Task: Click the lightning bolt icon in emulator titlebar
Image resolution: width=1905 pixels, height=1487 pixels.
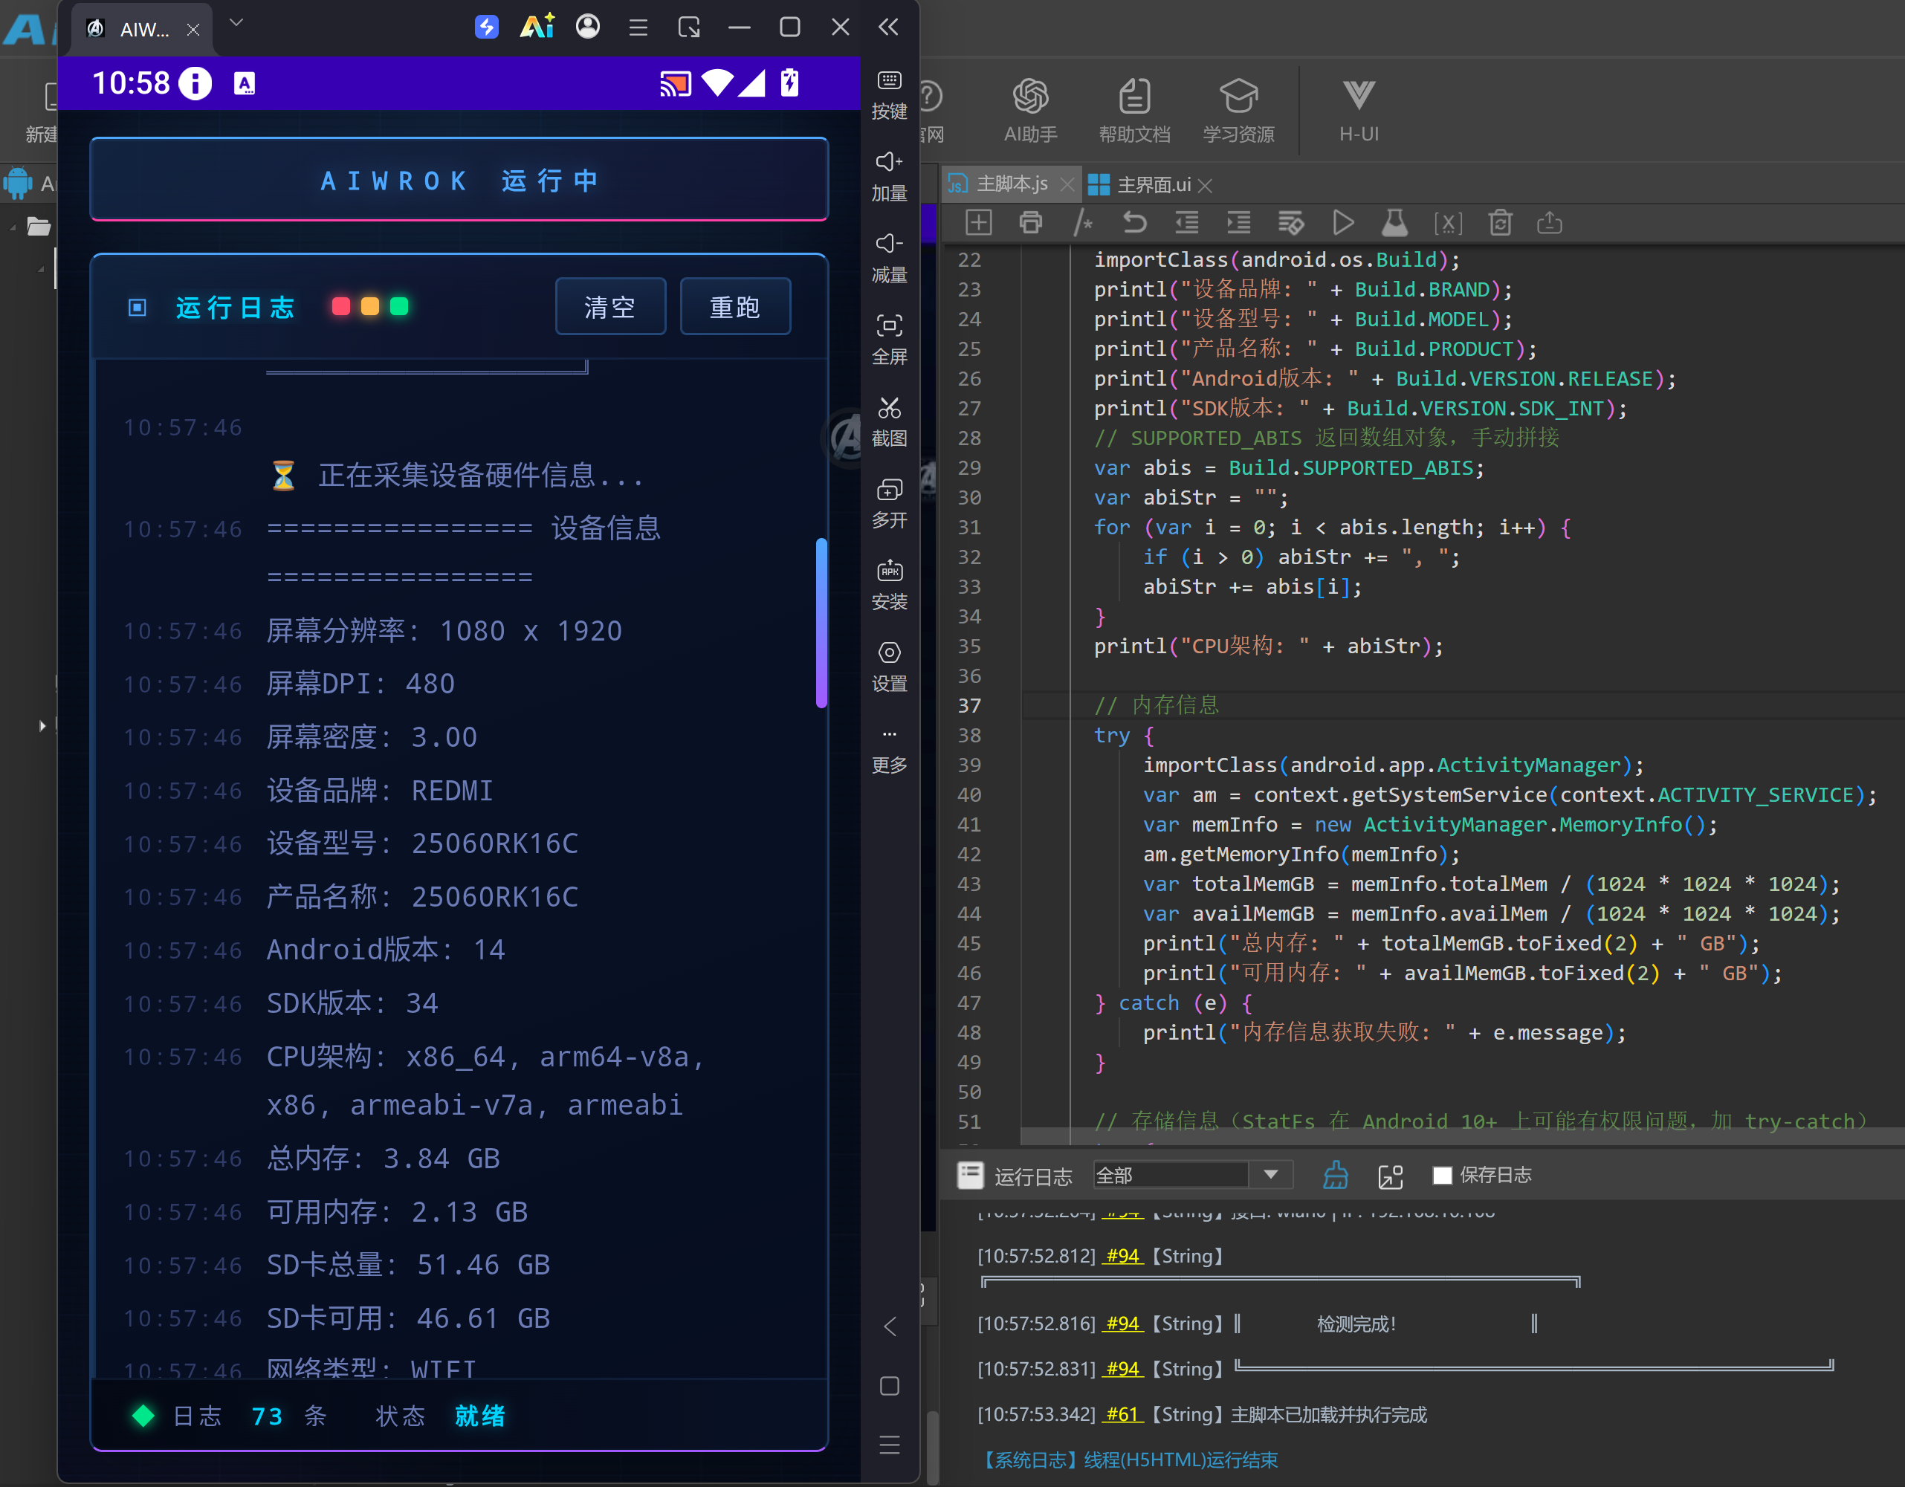Action: (x=486, y=27)
